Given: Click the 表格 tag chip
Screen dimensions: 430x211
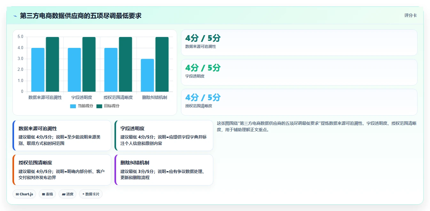Looking at the screenshot, I should tap(47, 194).
